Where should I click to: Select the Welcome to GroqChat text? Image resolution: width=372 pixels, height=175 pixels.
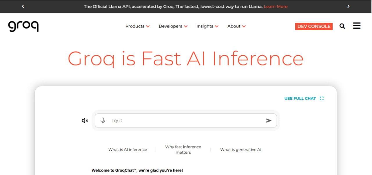137,170
